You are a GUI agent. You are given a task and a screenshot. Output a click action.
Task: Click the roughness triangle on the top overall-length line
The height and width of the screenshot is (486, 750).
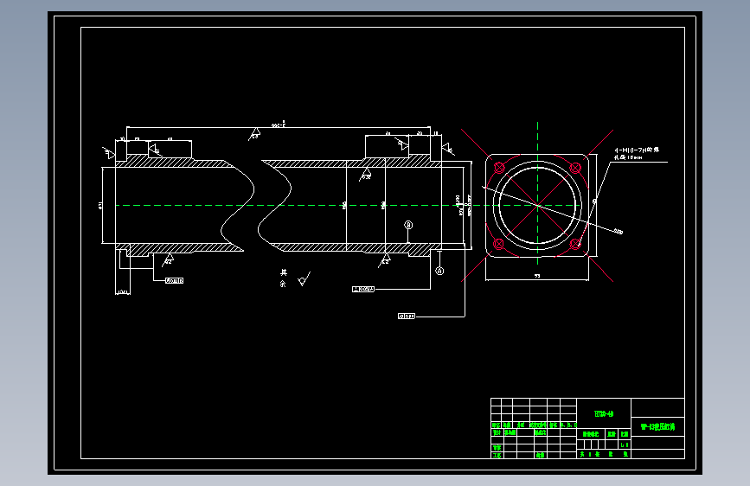pos(255,133)
